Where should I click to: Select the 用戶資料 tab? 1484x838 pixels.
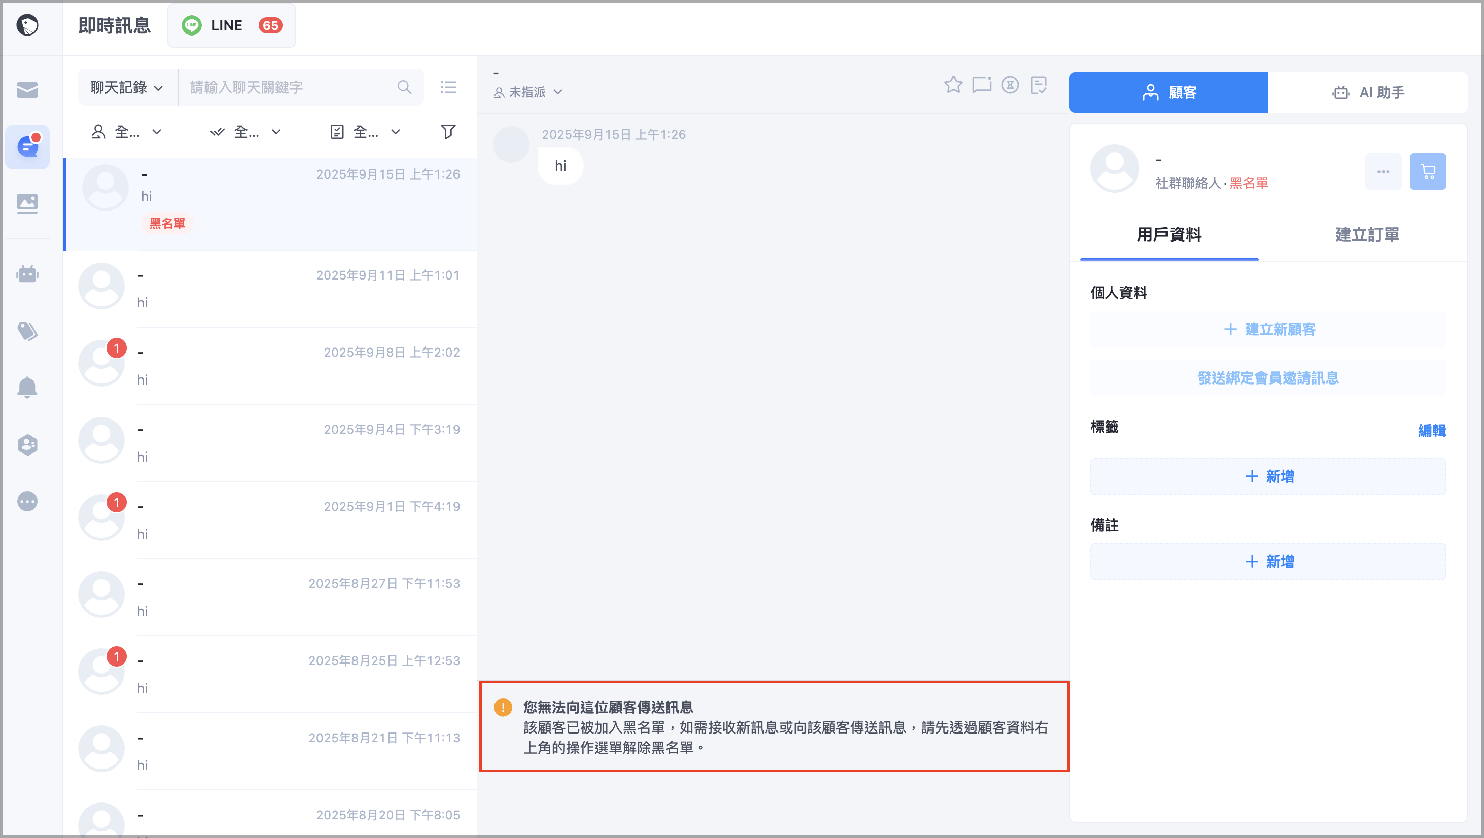(x=1169, y=235)
